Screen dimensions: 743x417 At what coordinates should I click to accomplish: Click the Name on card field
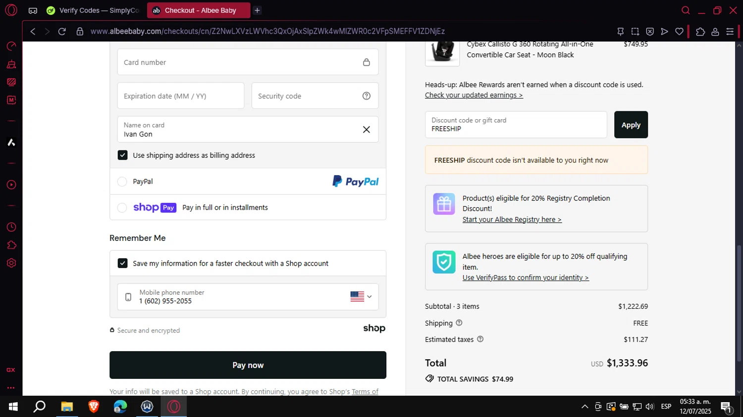[x=248, y=129]
